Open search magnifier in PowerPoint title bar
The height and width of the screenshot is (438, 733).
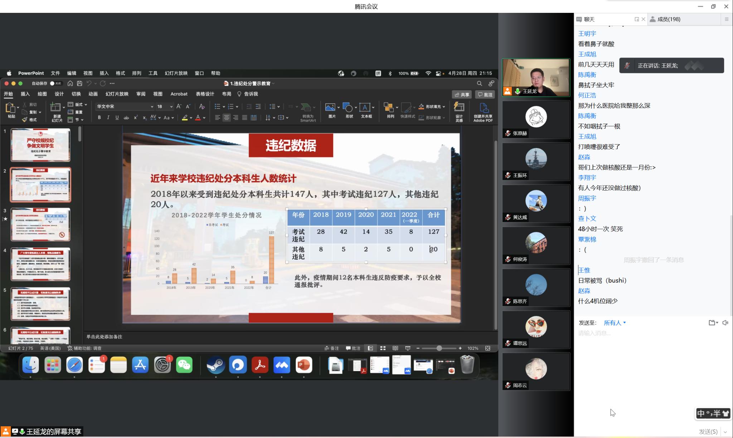[479, 83]
